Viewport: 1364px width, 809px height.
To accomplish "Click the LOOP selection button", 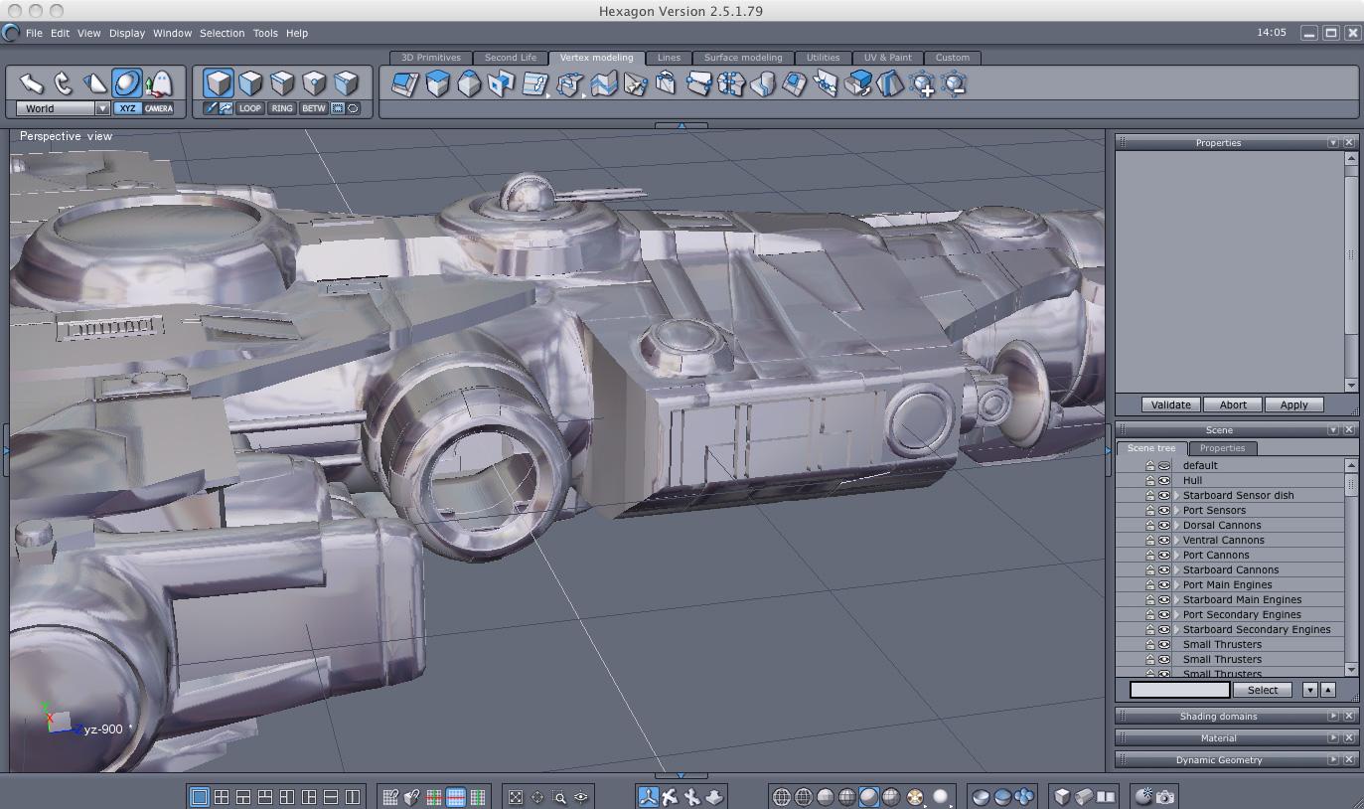I will [249, 108].
